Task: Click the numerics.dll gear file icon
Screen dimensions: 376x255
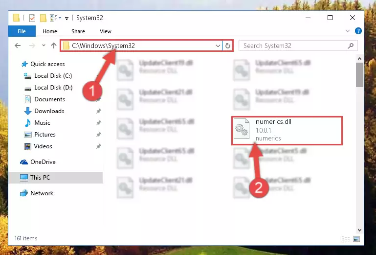Action: coord(242,129)
